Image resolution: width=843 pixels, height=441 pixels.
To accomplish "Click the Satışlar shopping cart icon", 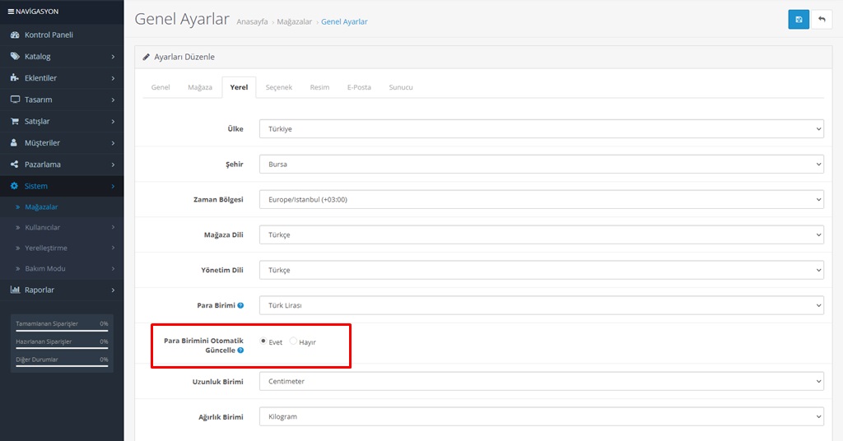I will point(15,122).
